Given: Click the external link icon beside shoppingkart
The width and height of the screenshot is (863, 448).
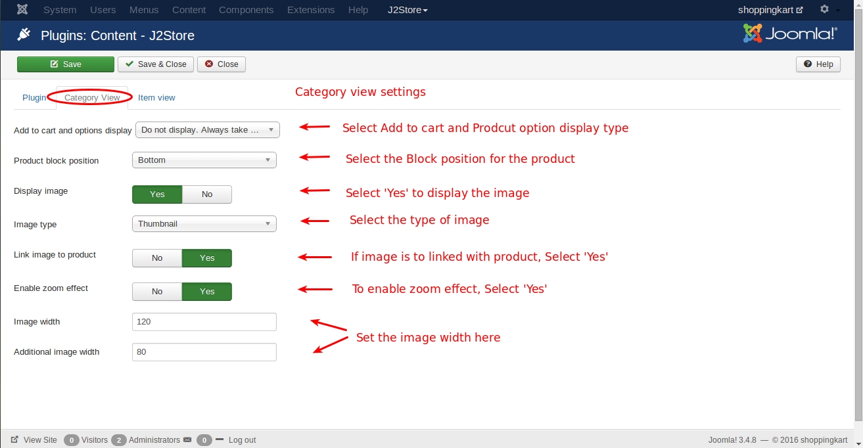Looking at the screenshot, I should pyautogui.click(x=799, y=10).
